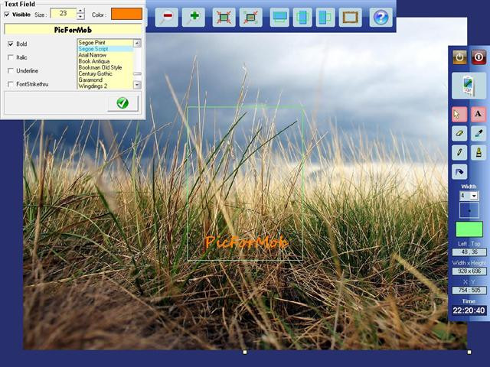Uncheck the Bold checkbox

coord(11,44)
